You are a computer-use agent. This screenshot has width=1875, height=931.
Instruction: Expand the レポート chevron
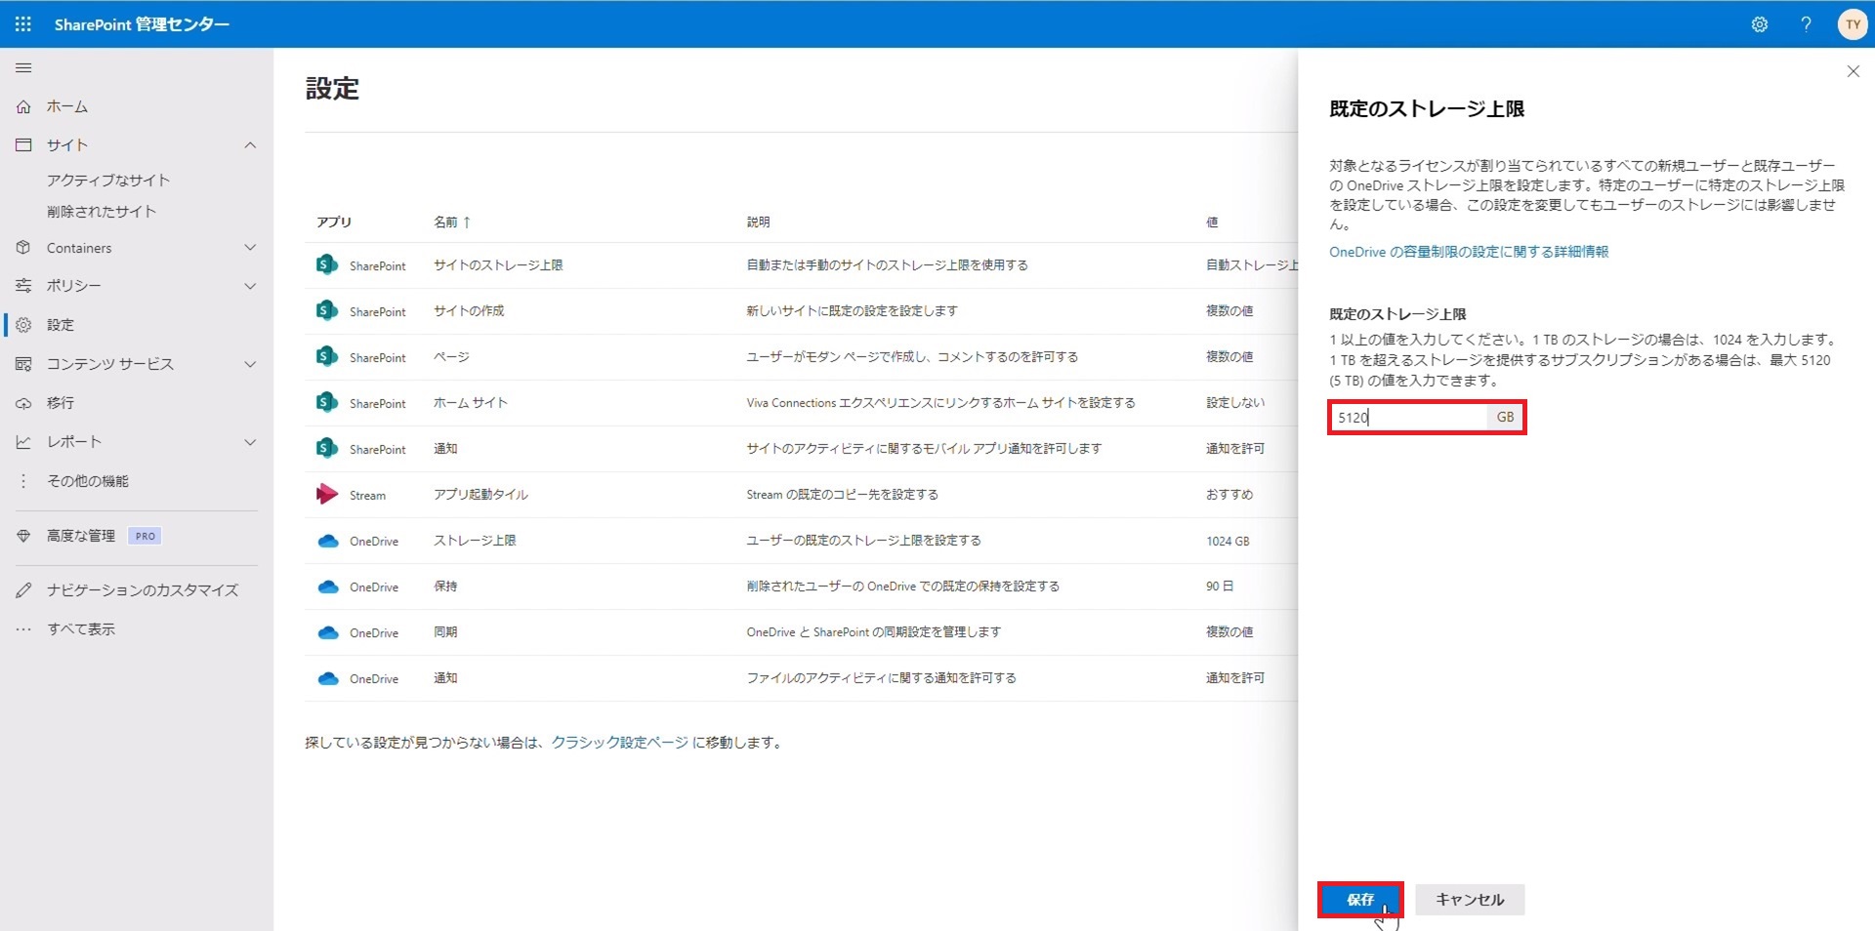tap(250, 442)
